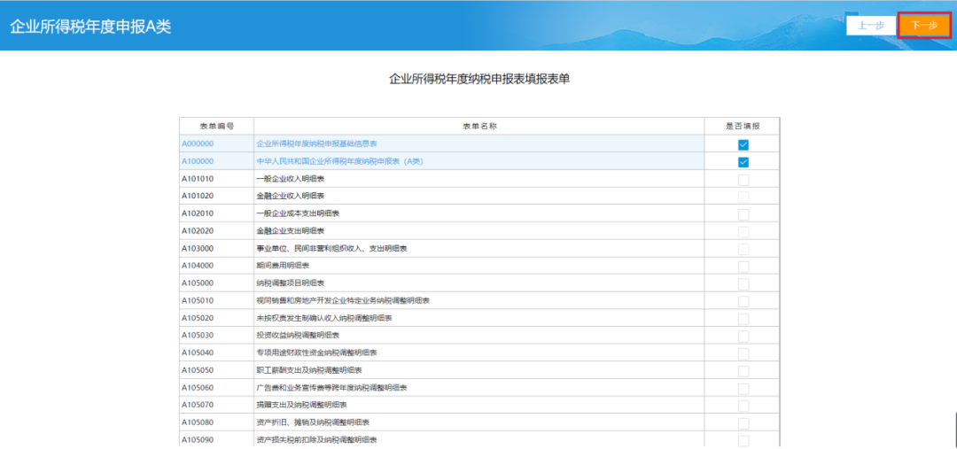Select 职工薪酬支出及纳税调整明细表 name cell
The height and width of the screenshot is (449, 957).
pyautogui.click(x=480, y=370)
